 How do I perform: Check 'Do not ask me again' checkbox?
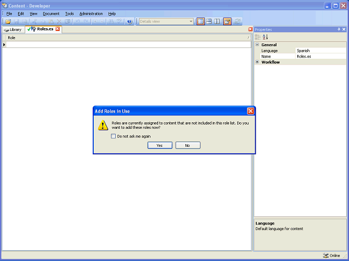[x=113, y=136]
